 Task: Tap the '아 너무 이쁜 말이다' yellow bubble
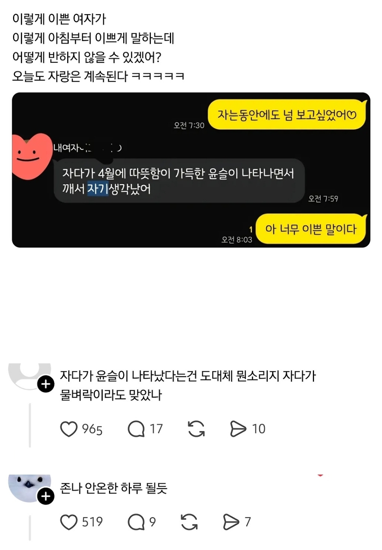[311, 229]
